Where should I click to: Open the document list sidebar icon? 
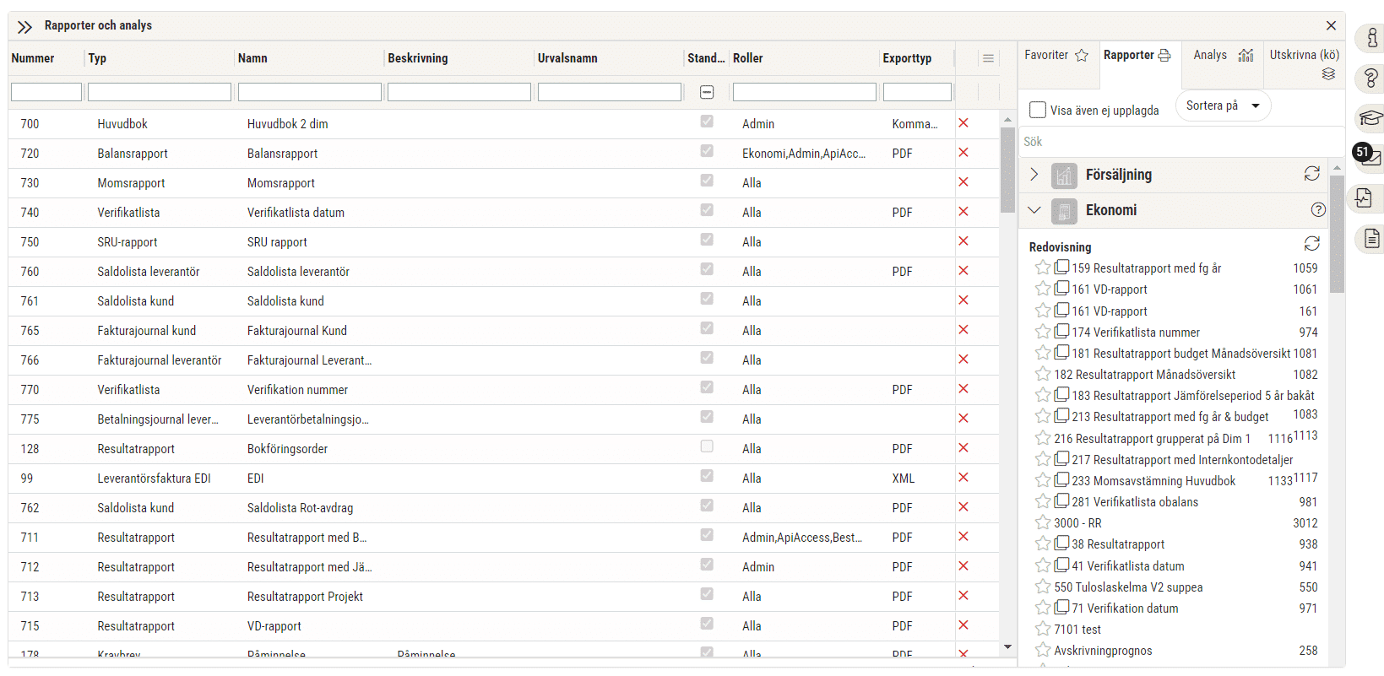(1372, 239)
